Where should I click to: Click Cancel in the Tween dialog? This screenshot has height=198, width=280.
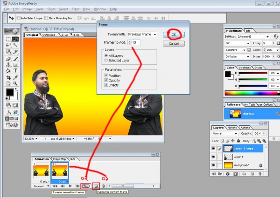point(174,43)
